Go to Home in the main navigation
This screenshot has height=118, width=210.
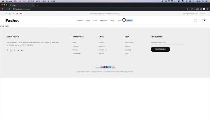point(80,20)
